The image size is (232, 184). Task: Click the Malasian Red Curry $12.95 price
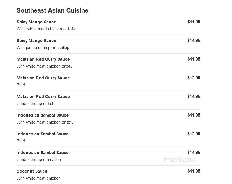[194, 78]
